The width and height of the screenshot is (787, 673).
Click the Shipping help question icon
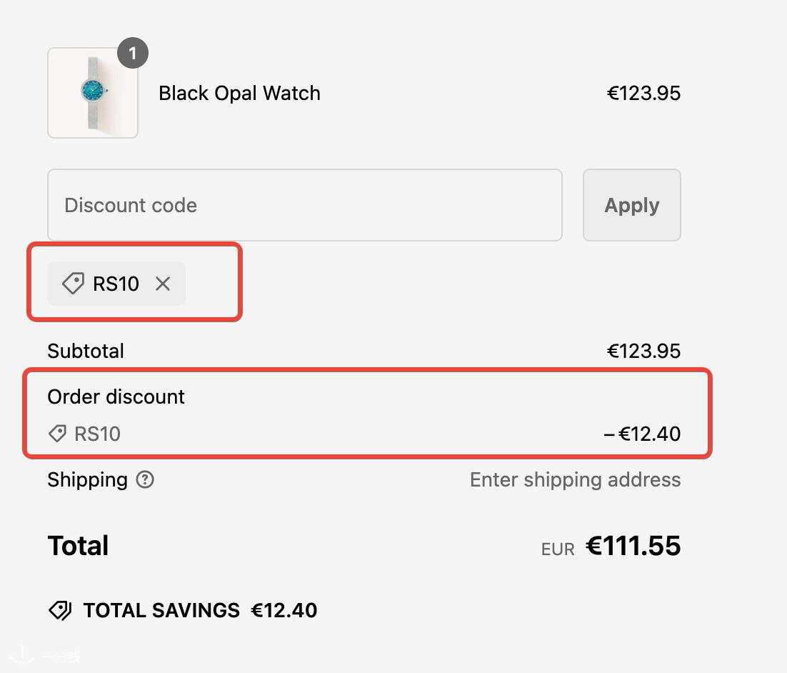click(x=145, y=479)
